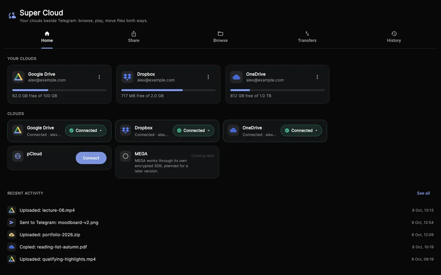Click the History tab clock icon
This screenshot has height=275, width=441.
pyautogui.click(x=394, y=34)
